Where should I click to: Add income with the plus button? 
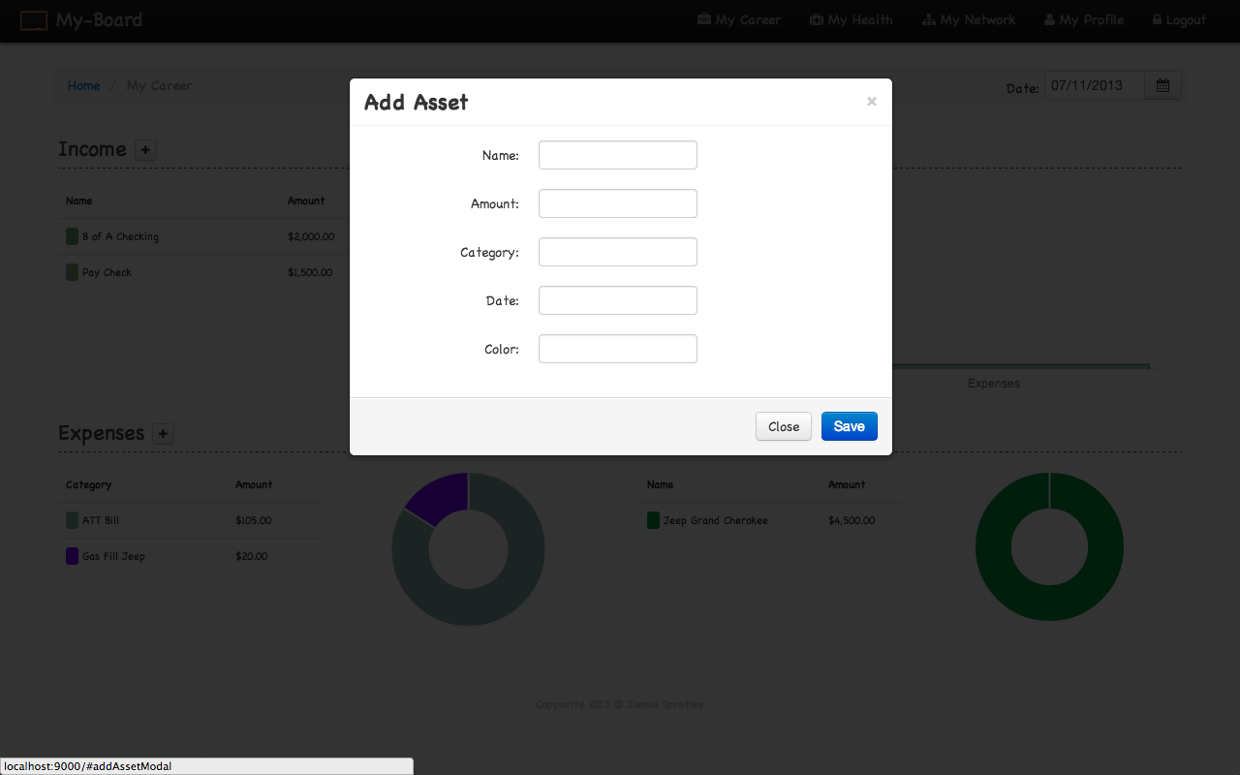coord(145,149)
